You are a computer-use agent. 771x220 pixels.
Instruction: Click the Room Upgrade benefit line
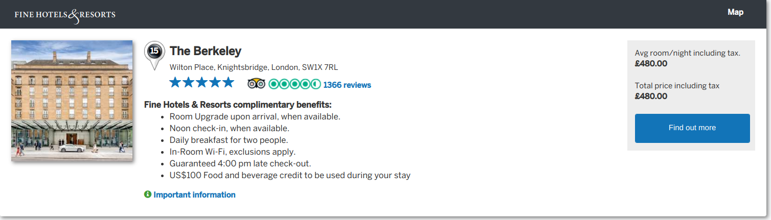click(255, 116)
